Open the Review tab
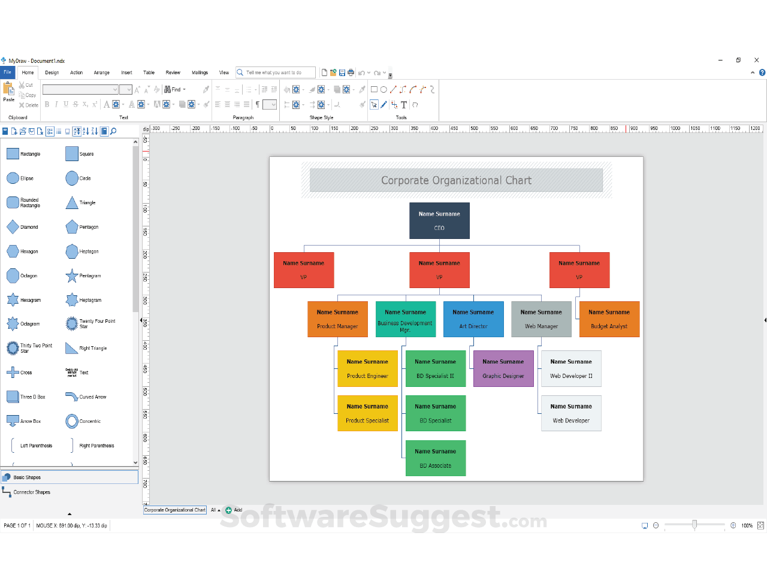The width and height of the screenshot is (767, 575). [x=173, y=72]
